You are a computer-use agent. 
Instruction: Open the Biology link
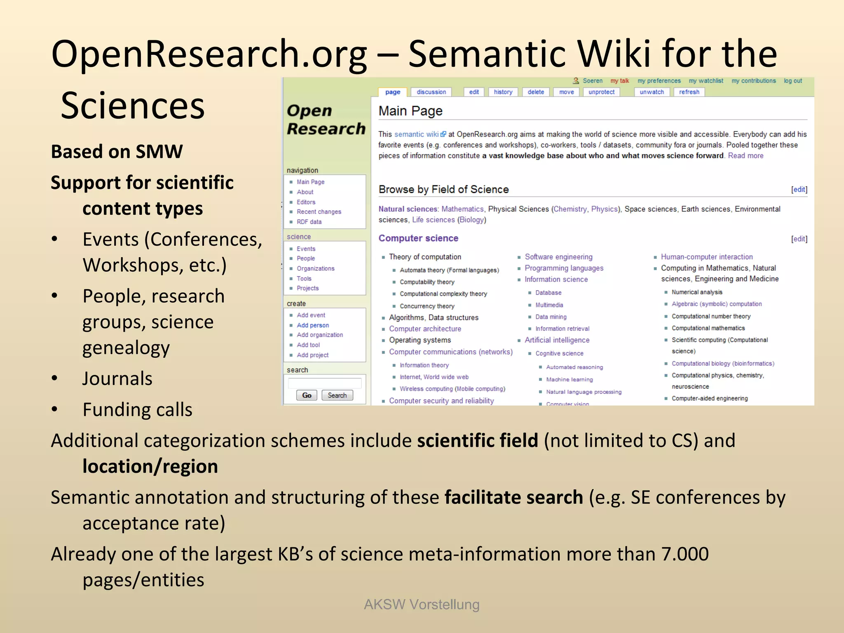(472, 220)
